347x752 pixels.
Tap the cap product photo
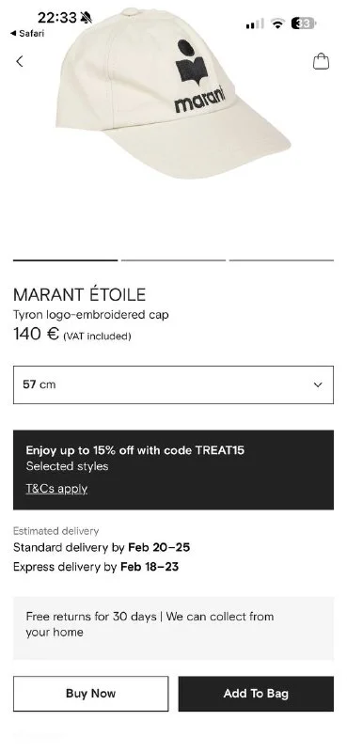point(173,92)
